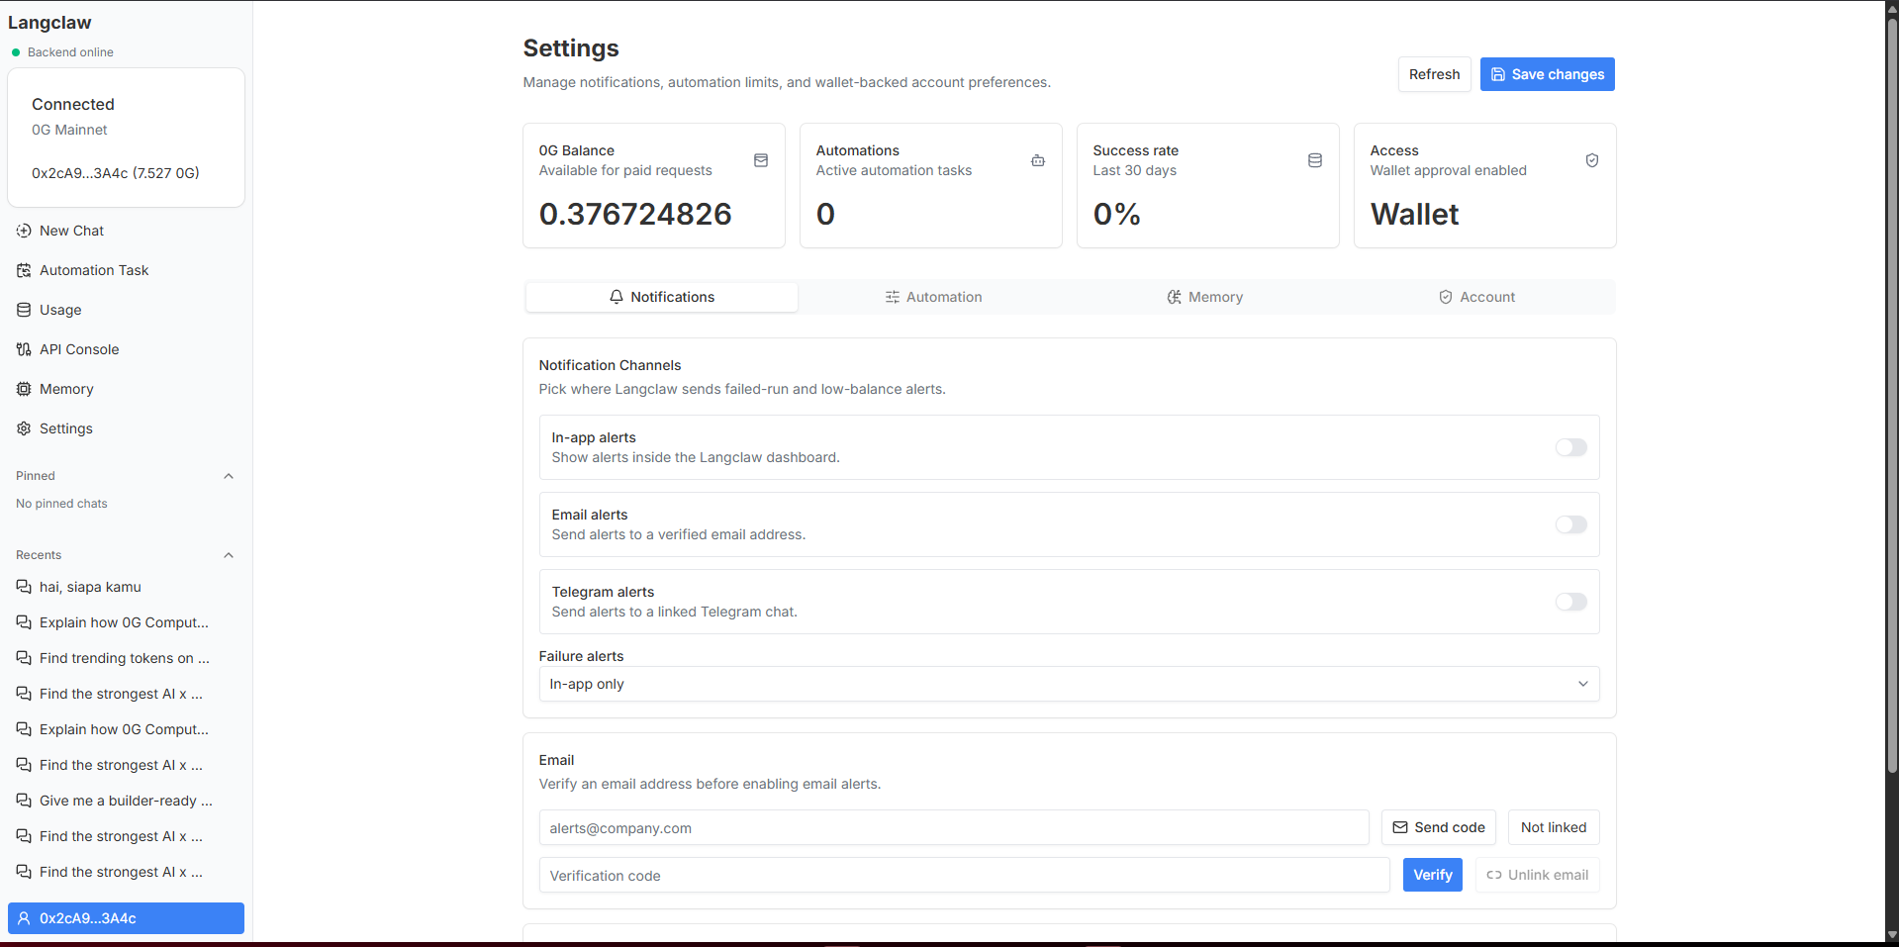Click the floppy disk icon in Save changes
This screenshot has height=947, width=1899.
(1498, 74)
